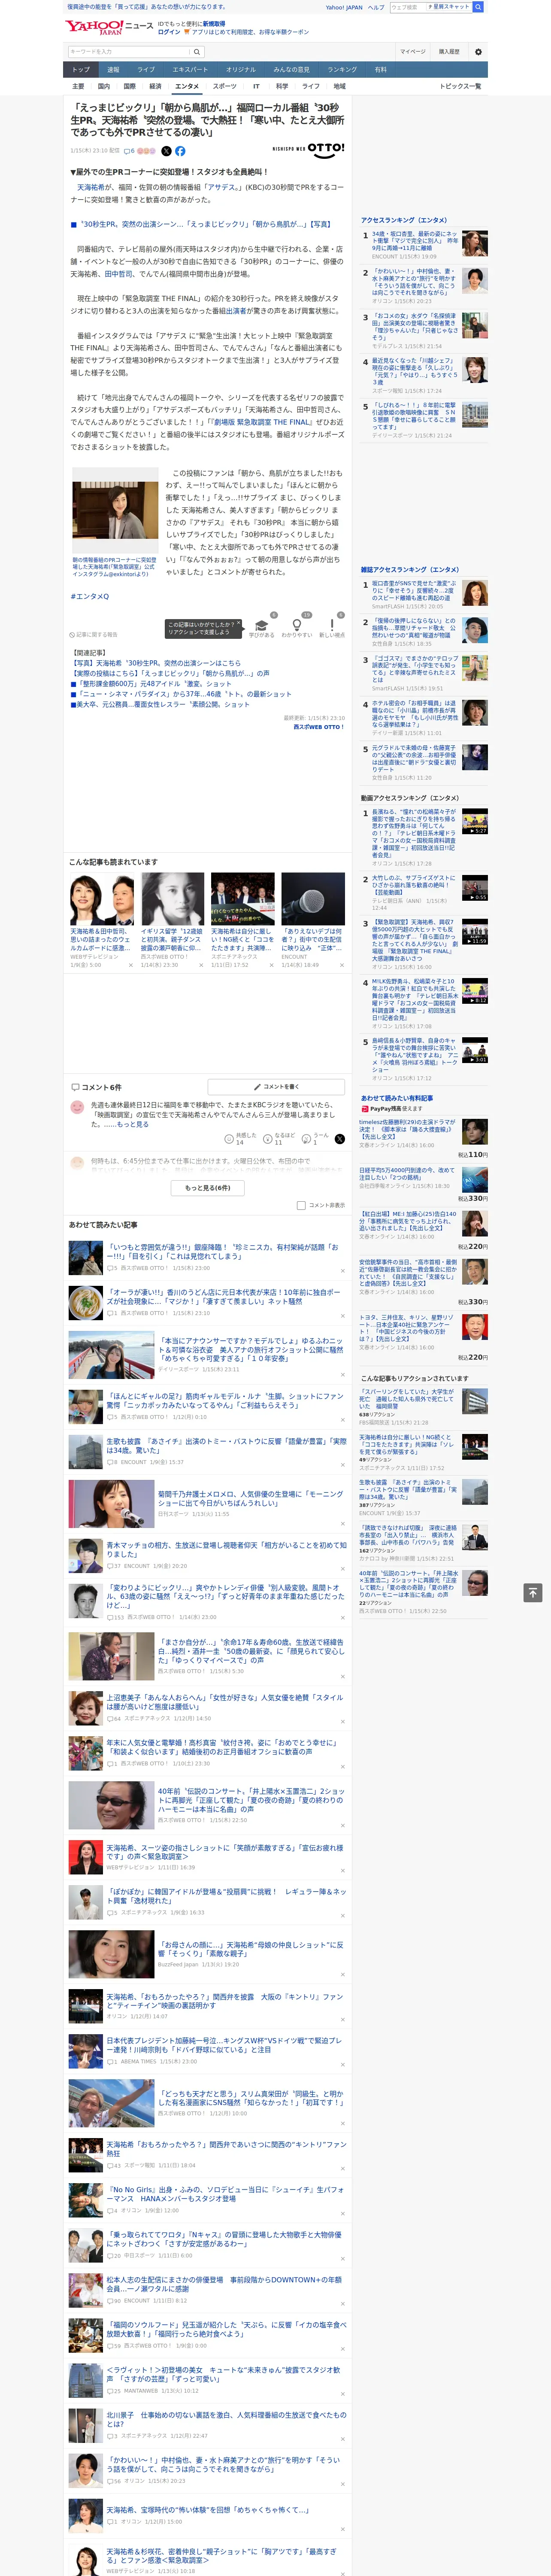Open トピックス一覧 link

460,87
